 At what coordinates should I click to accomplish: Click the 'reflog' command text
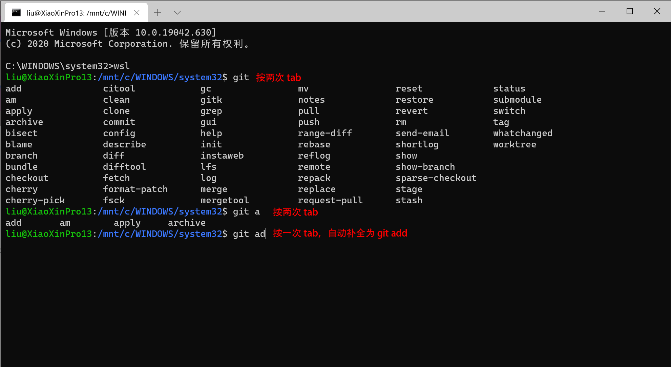[x=314, y=156]
